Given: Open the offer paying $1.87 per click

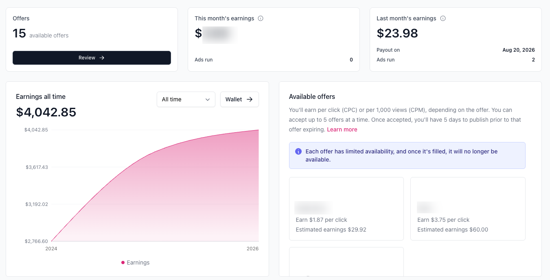Looking at the screenshot, I should [346, 209].
